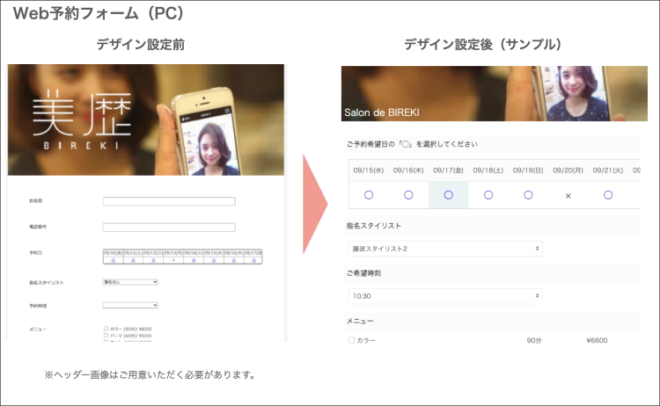Click the 09/14(火) circle link in the pre-design form
This screenshot has height=406, width=660.
point(194,261)
